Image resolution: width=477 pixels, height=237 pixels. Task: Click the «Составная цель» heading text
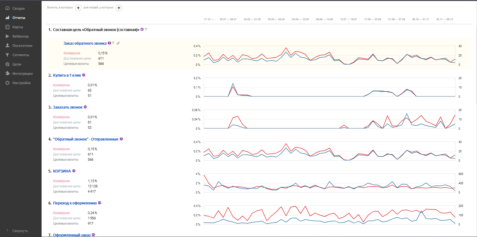coord(96,29)
